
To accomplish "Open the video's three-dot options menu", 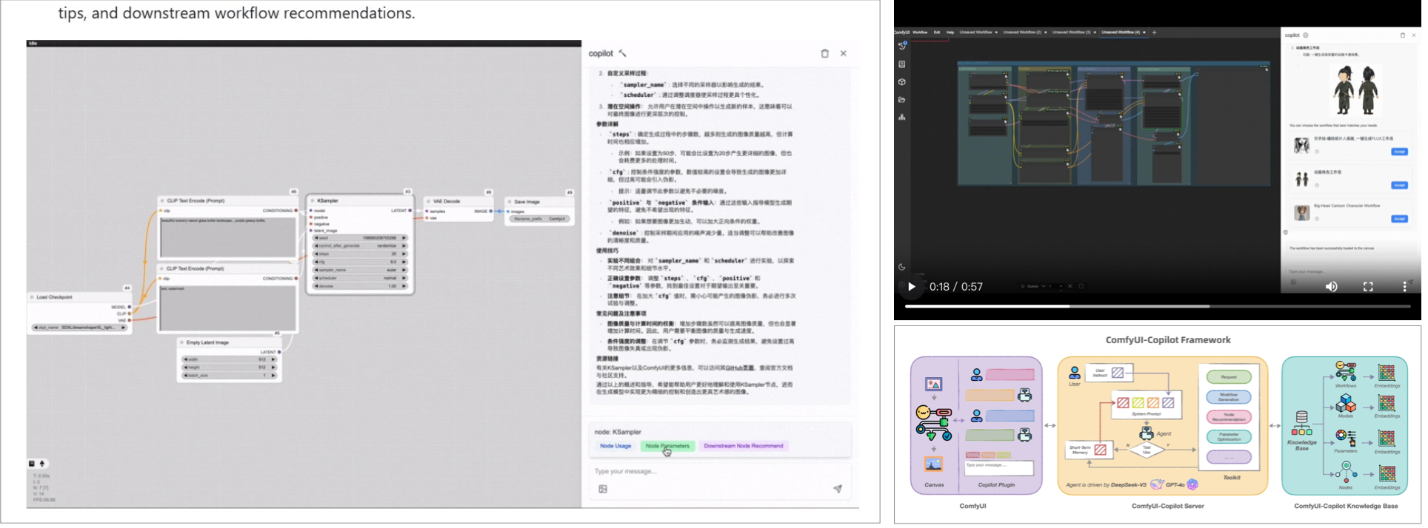I will (1404, 287).
